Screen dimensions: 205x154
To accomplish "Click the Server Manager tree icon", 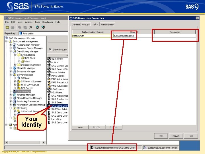I will pos(15,75).
